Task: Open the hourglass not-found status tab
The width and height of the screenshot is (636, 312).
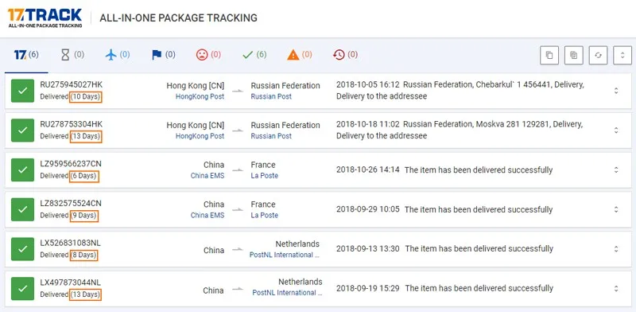Action: point(72,55)
